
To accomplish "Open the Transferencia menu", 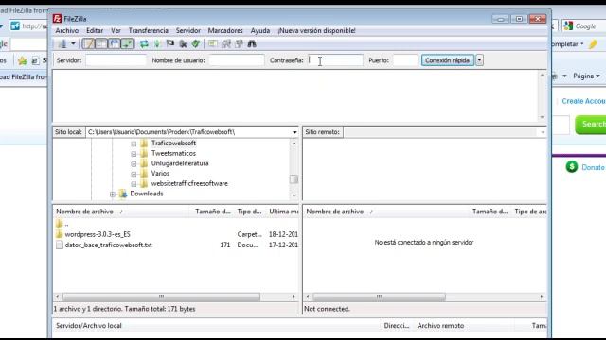I will click(149, 30).
